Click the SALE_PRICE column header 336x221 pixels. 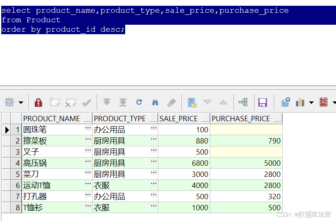184,119
